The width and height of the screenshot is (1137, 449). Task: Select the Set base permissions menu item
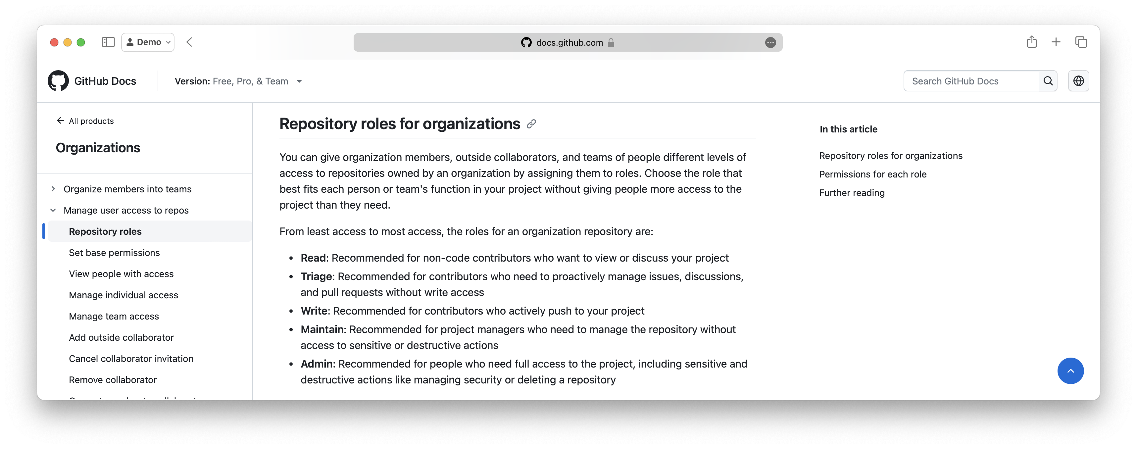[114, 252]
